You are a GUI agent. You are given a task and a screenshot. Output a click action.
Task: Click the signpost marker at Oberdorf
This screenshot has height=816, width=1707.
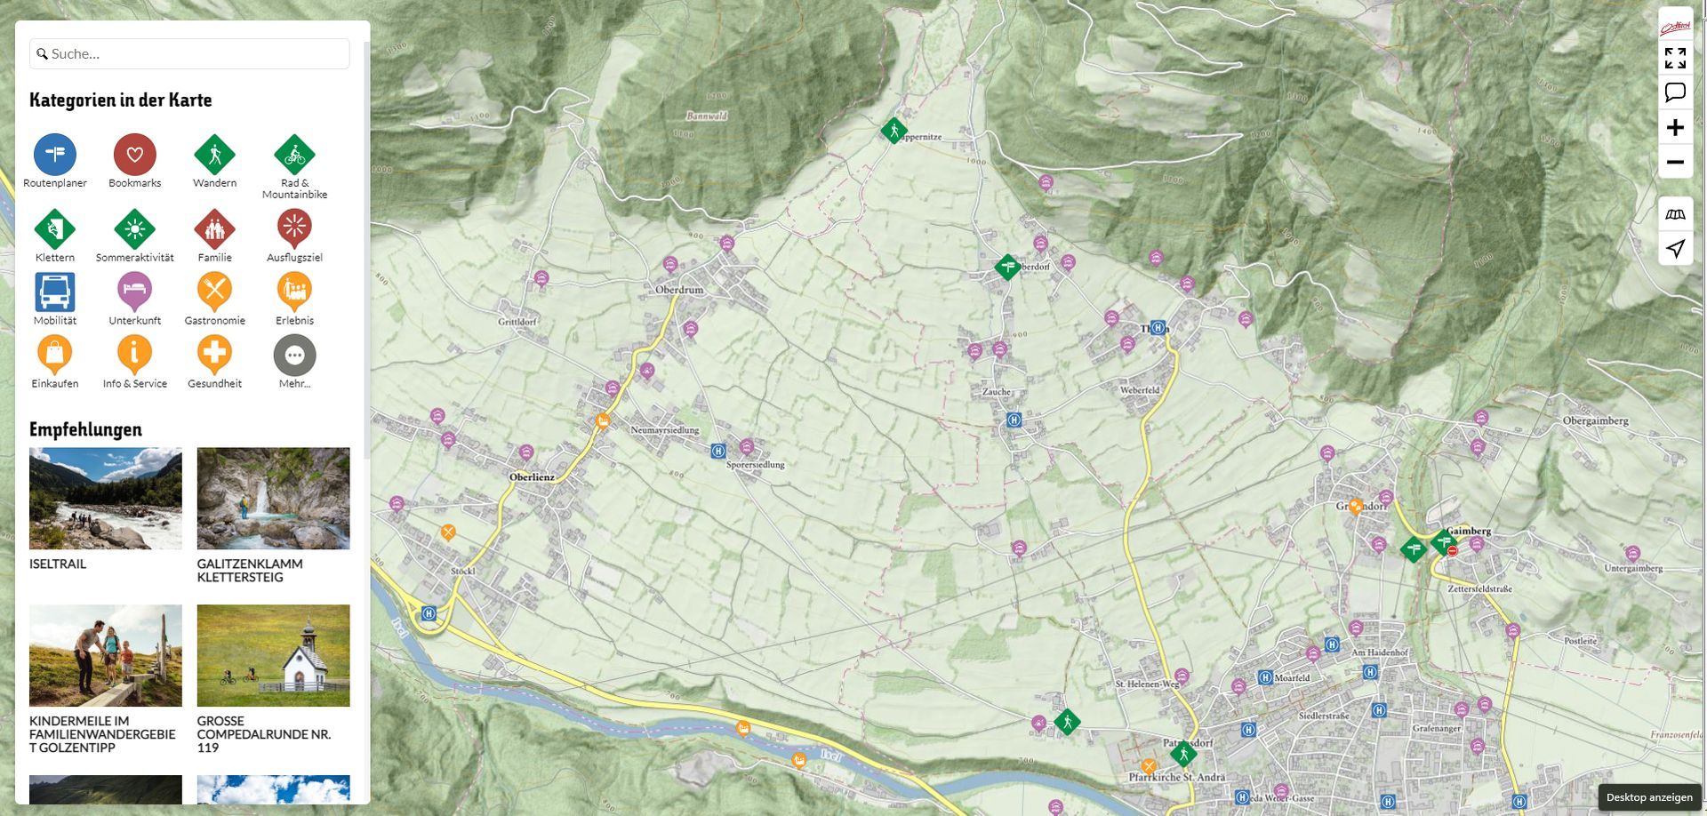(1006, 266)
